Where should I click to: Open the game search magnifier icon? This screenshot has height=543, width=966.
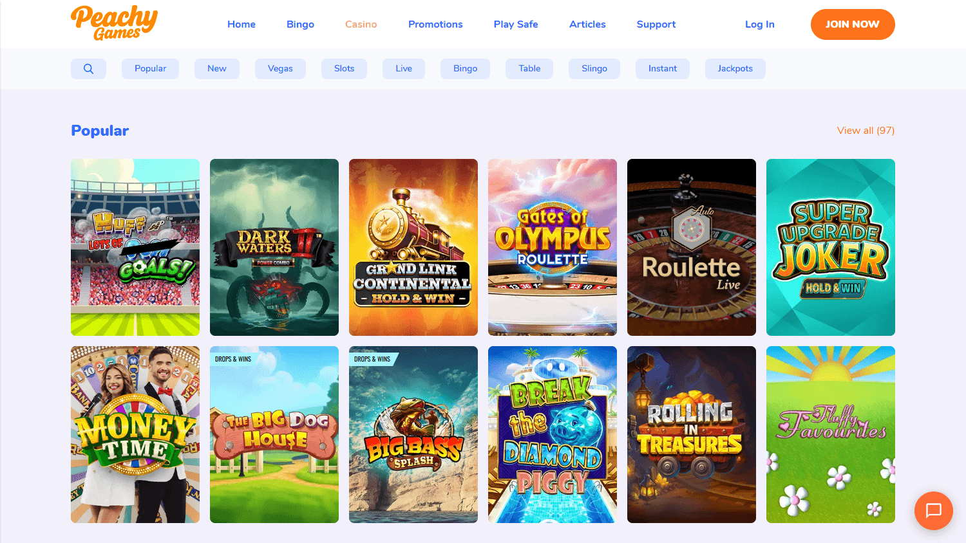coord(88,69)
